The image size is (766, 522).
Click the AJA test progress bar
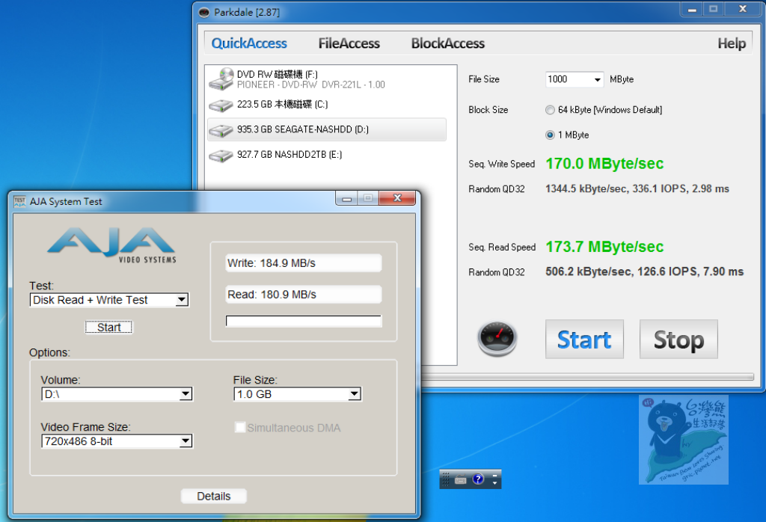[304, 321]
